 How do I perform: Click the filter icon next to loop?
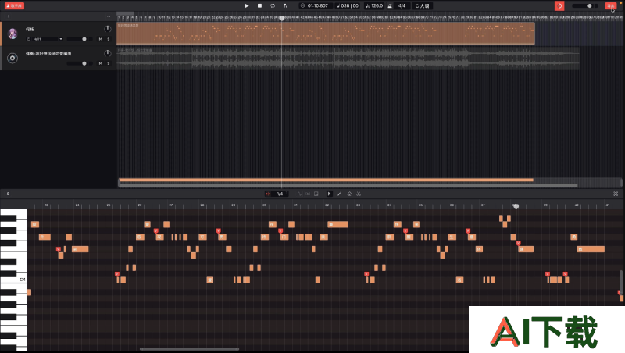point(285,6)
